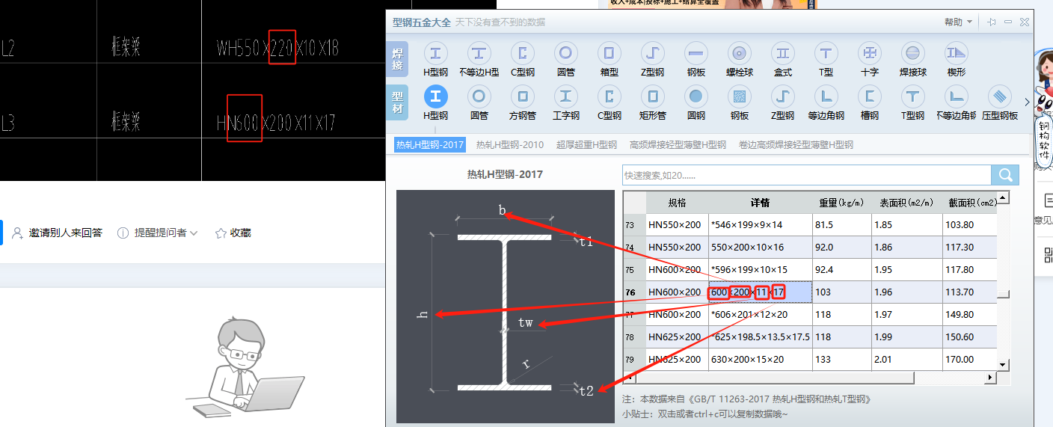Image resolution: width=1053 pixels, height=427 pixels.
Task: Sort by the 规格 column header
Action: [677, 203]
